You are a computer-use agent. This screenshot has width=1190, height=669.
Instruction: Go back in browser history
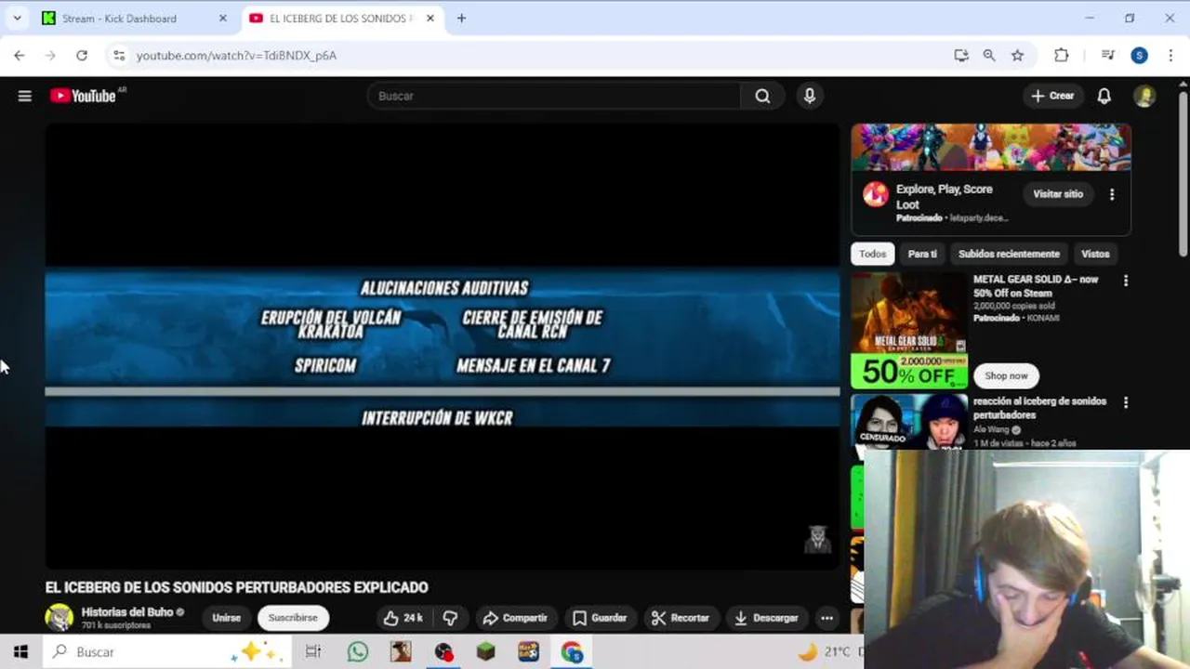tap(20, 56)
